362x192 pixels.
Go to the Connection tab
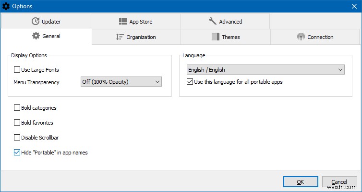pos(315,37)
